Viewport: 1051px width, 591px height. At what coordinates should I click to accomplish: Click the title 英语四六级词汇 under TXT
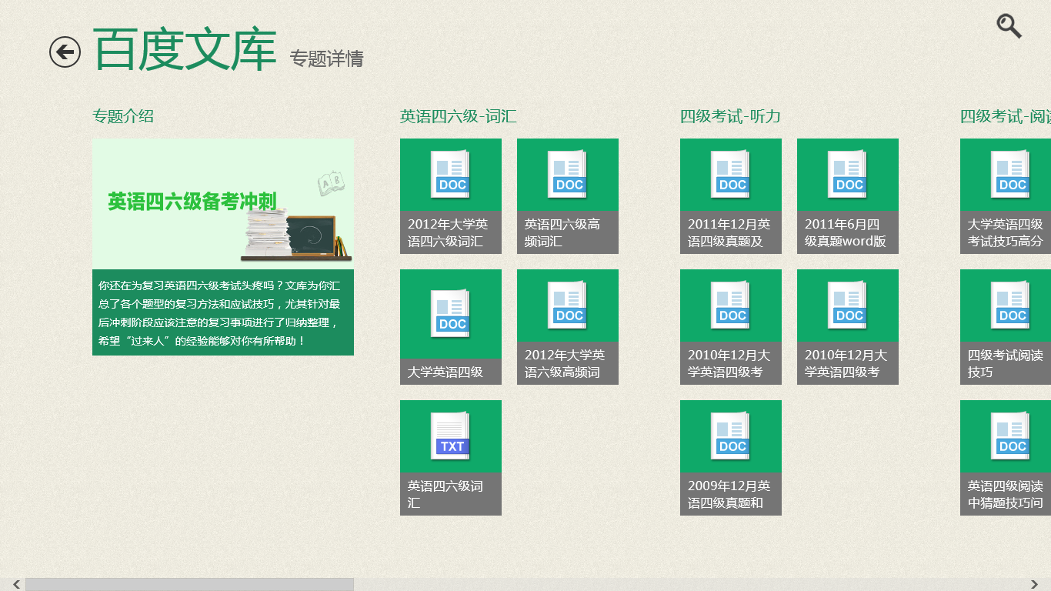(x=445, y=494)
